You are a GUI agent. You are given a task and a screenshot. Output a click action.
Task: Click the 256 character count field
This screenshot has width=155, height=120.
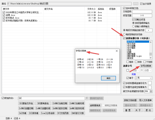(147, 91)
